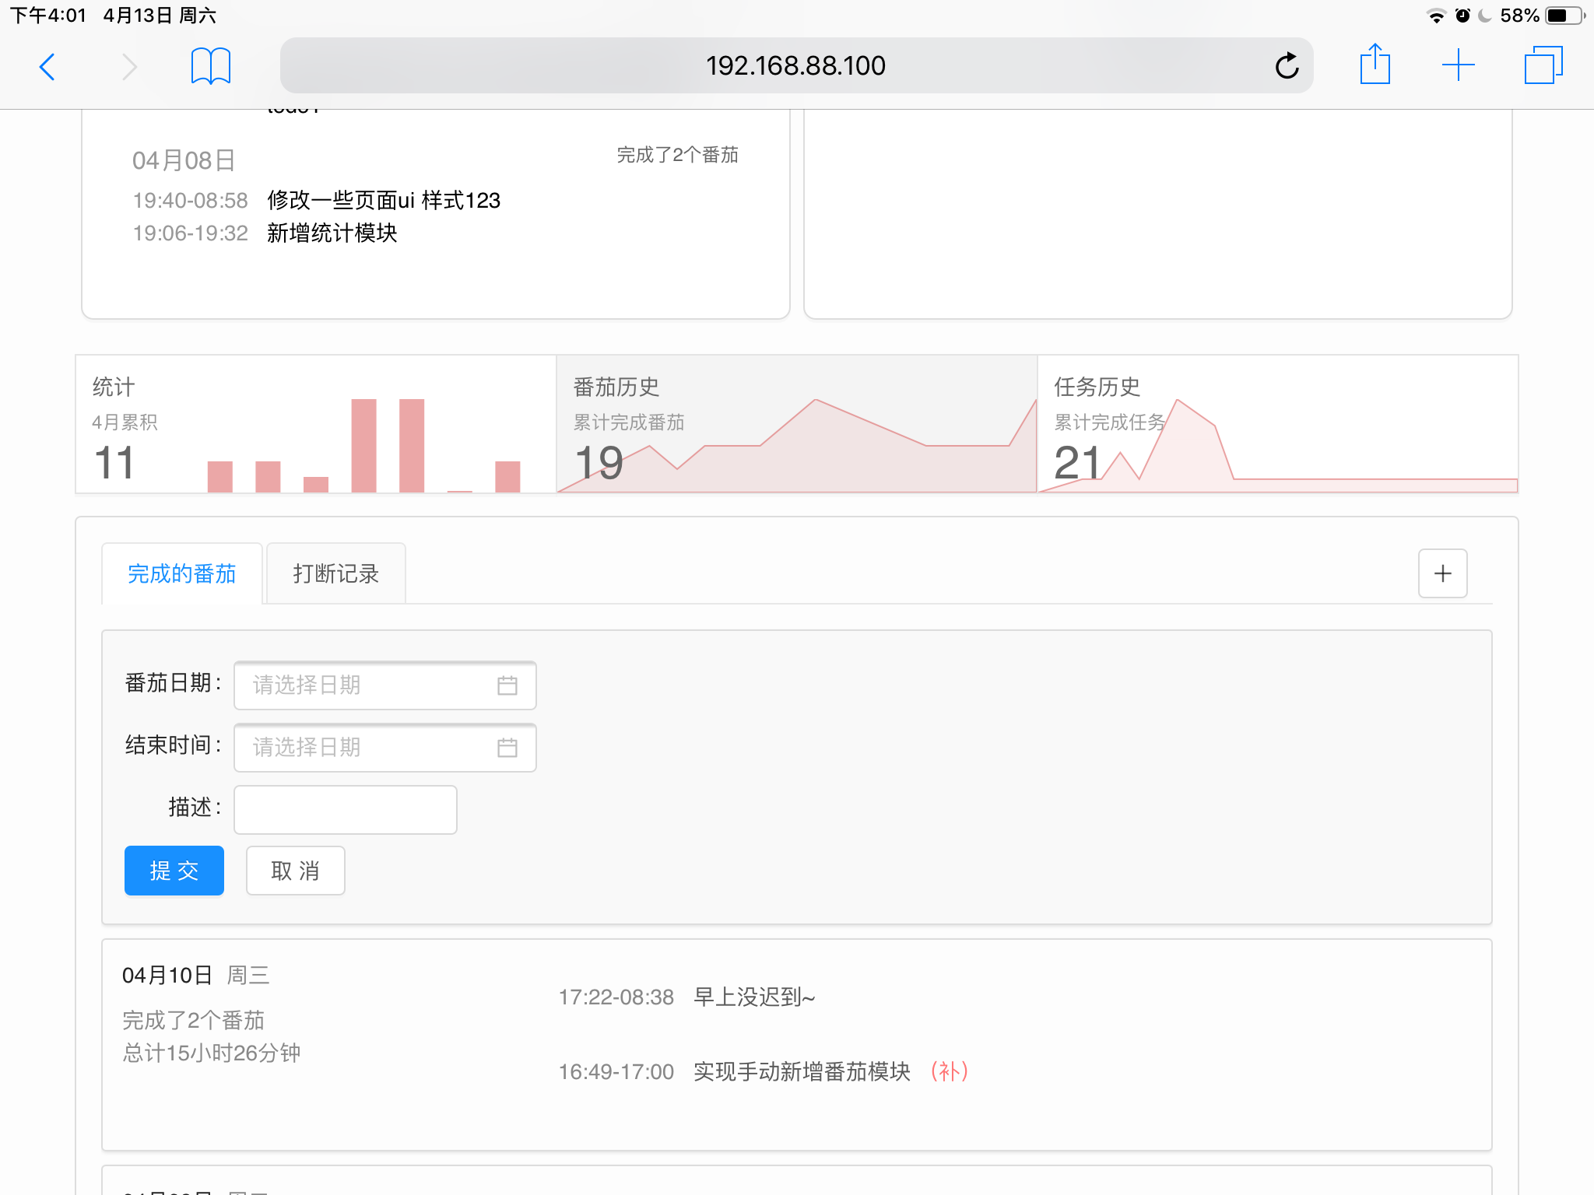1594x1195 pixels.
Task: Open the share sheet icon
Action: [x=1375, y=64]
